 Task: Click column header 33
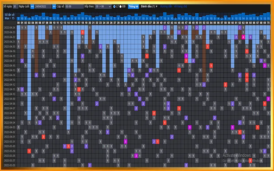[x=136, y=23]
